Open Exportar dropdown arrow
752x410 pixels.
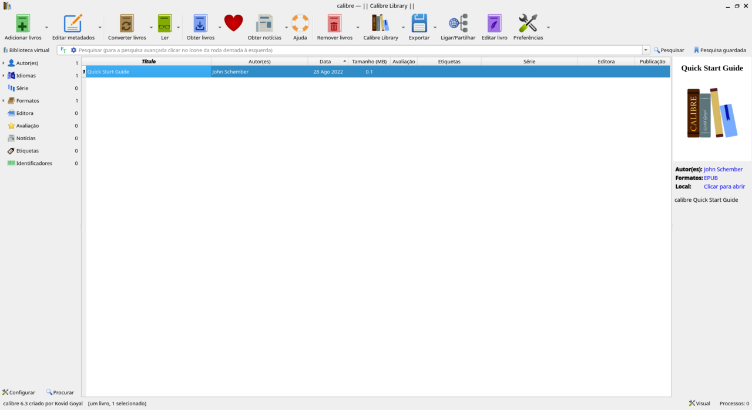[x=435, y=28]
